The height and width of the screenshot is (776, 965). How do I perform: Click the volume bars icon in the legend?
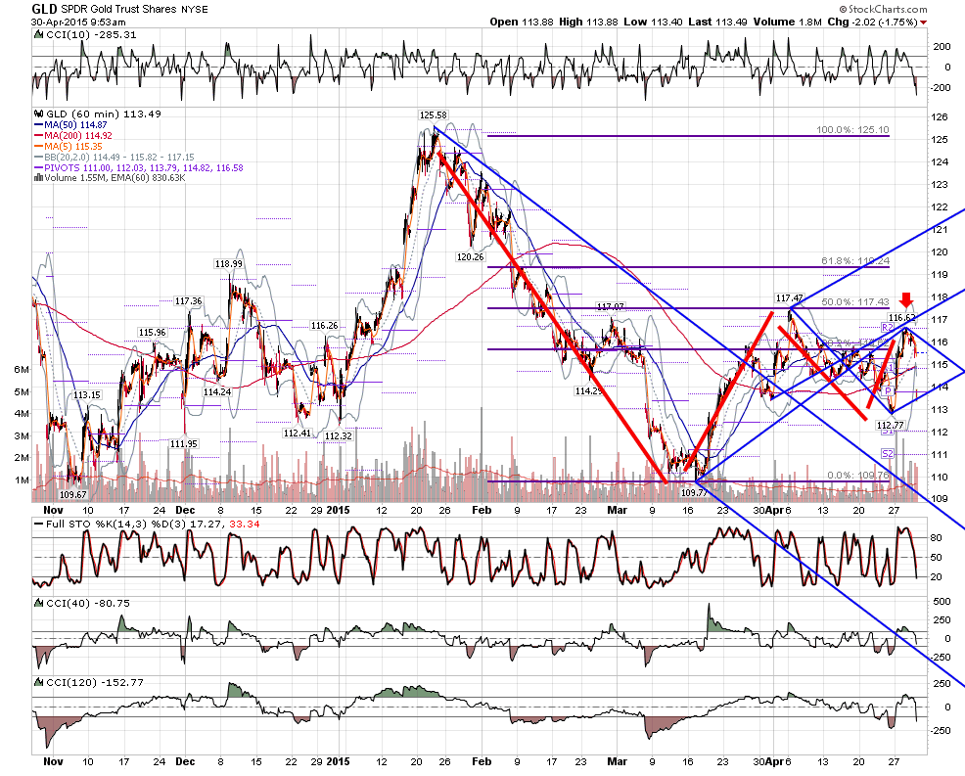point(39,178)
